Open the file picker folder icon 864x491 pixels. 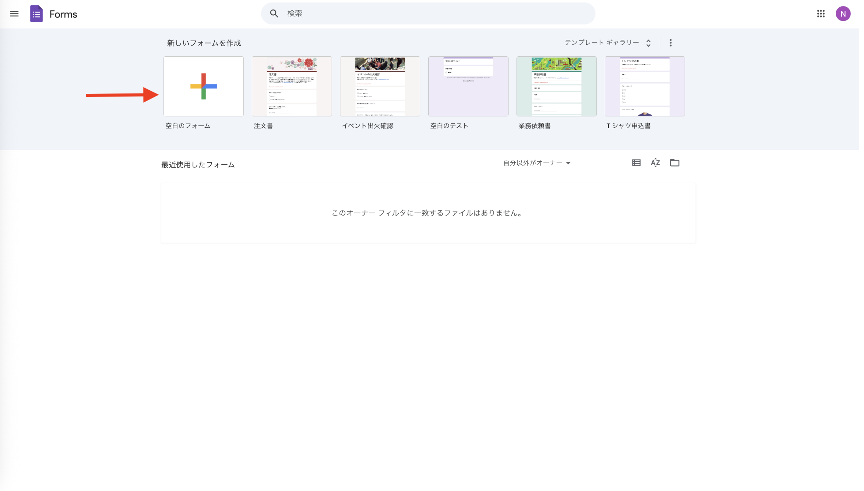click(x=675, y=163)
